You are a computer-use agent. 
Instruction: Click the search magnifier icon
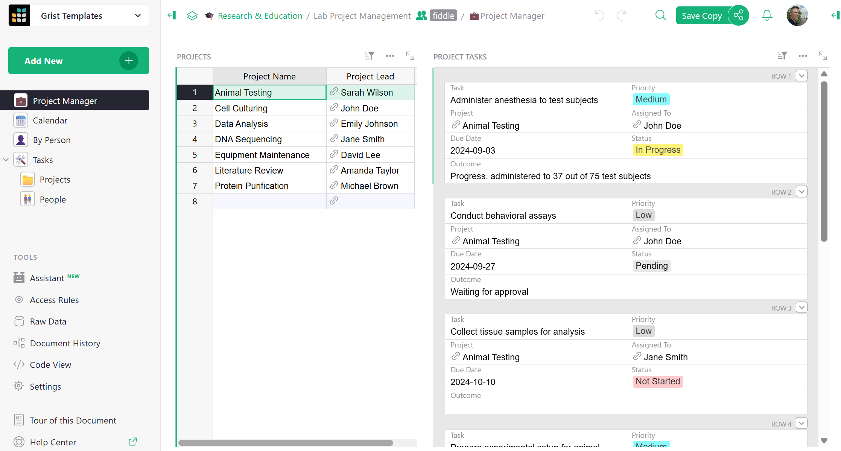coord(660,15)
